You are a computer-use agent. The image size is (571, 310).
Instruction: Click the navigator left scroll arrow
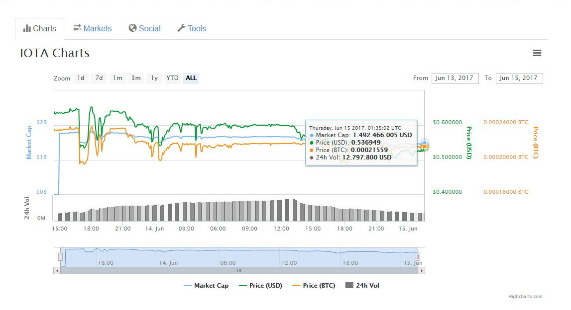pos(57,270)
